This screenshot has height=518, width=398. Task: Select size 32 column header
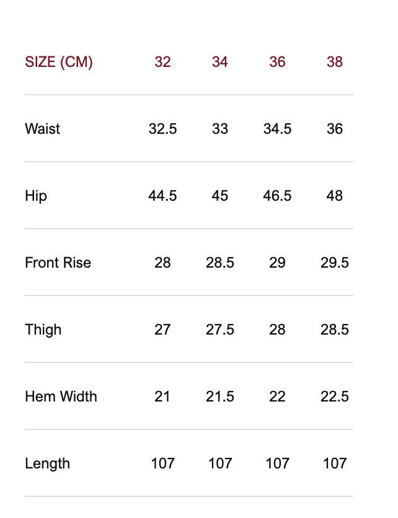162,62
